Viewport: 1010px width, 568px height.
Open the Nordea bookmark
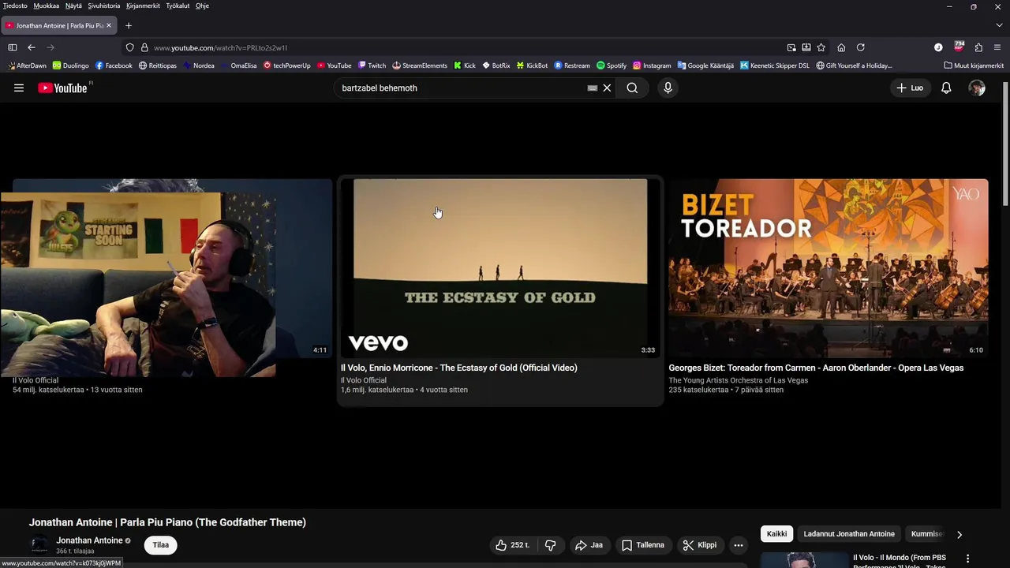click(x=198, y=65)
